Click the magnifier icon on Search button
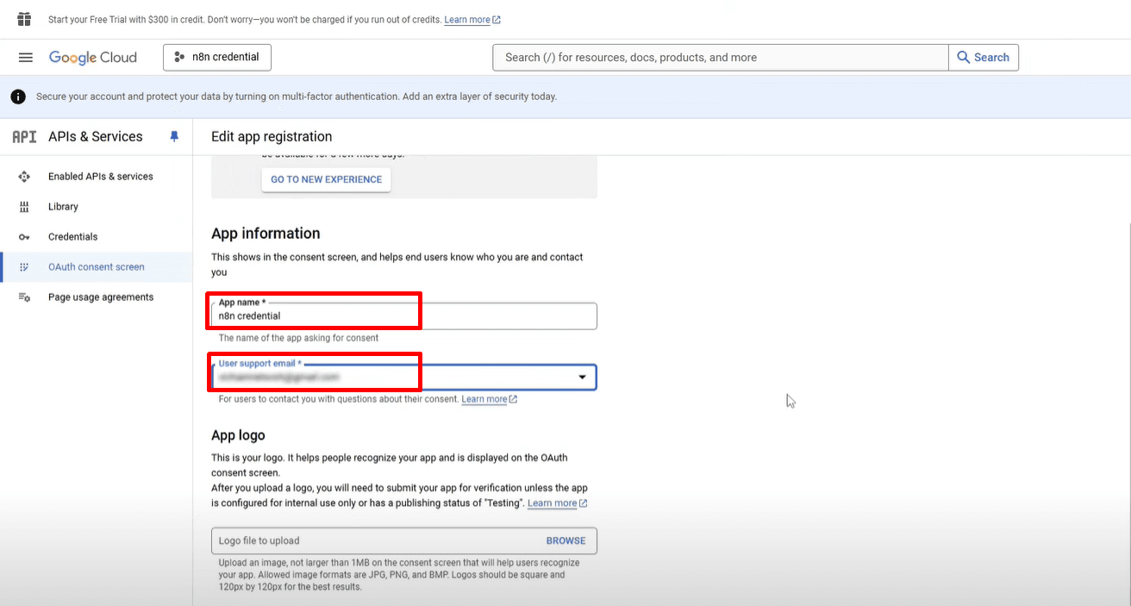Image resolution: width=1131 pixels, height=606 pixels. coord(964,58)
